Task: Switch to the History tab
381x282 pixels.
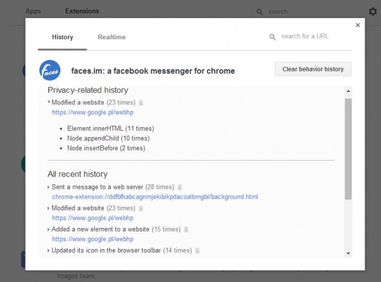Action: pyautogui.click(x=63, y=37)
